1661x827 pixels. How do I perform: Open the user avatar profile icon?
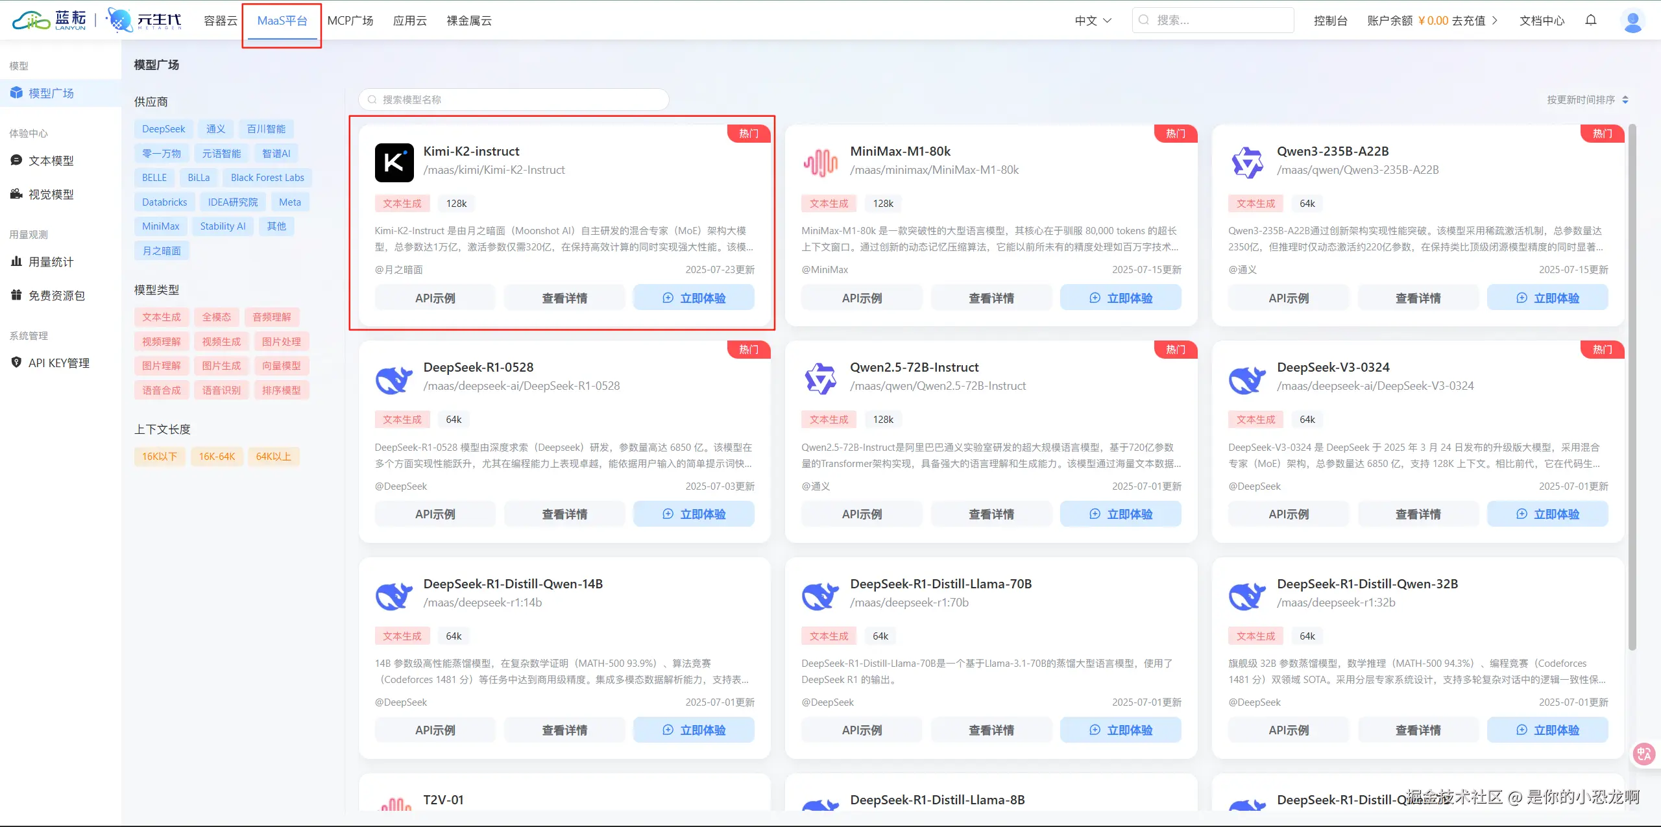(x=1632, y=21)
